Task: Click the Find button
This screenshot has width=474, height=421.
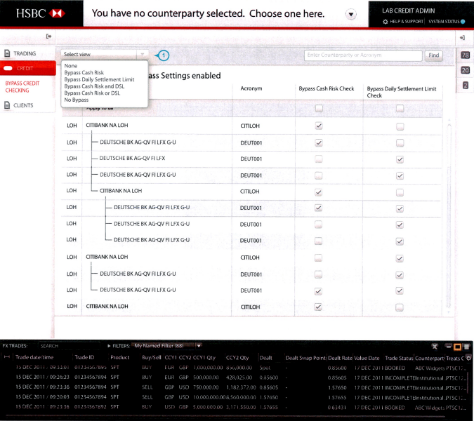Action: click(434, 55)
